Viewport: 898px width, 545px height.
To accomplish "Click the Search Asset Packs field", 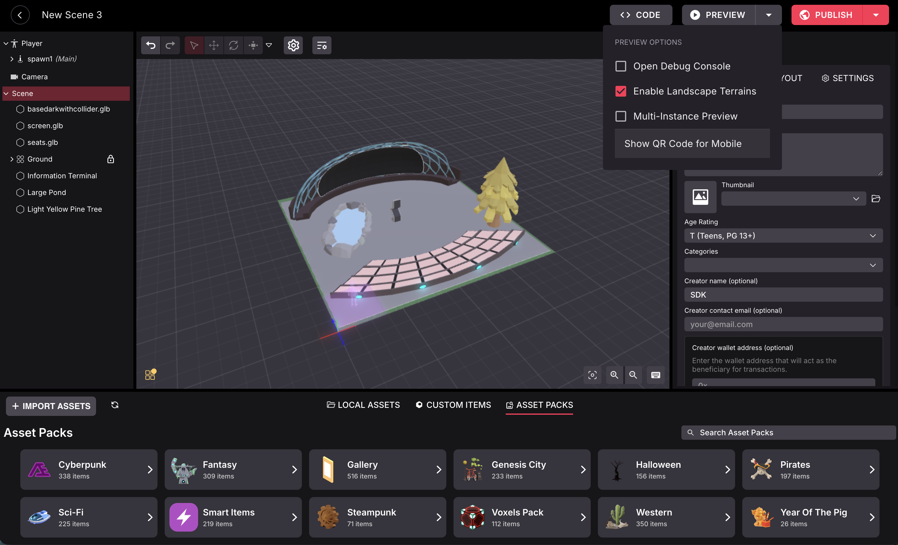I will click(789, 433).
